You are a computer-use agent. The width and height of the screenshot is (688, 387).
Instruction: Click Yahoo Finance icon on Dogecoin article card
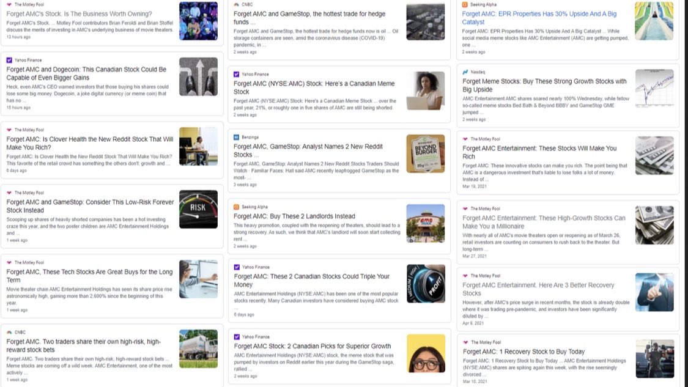(x=9, y=60)
